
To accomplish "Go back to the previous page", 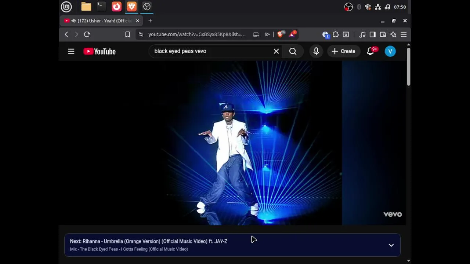I will [66, 34].
